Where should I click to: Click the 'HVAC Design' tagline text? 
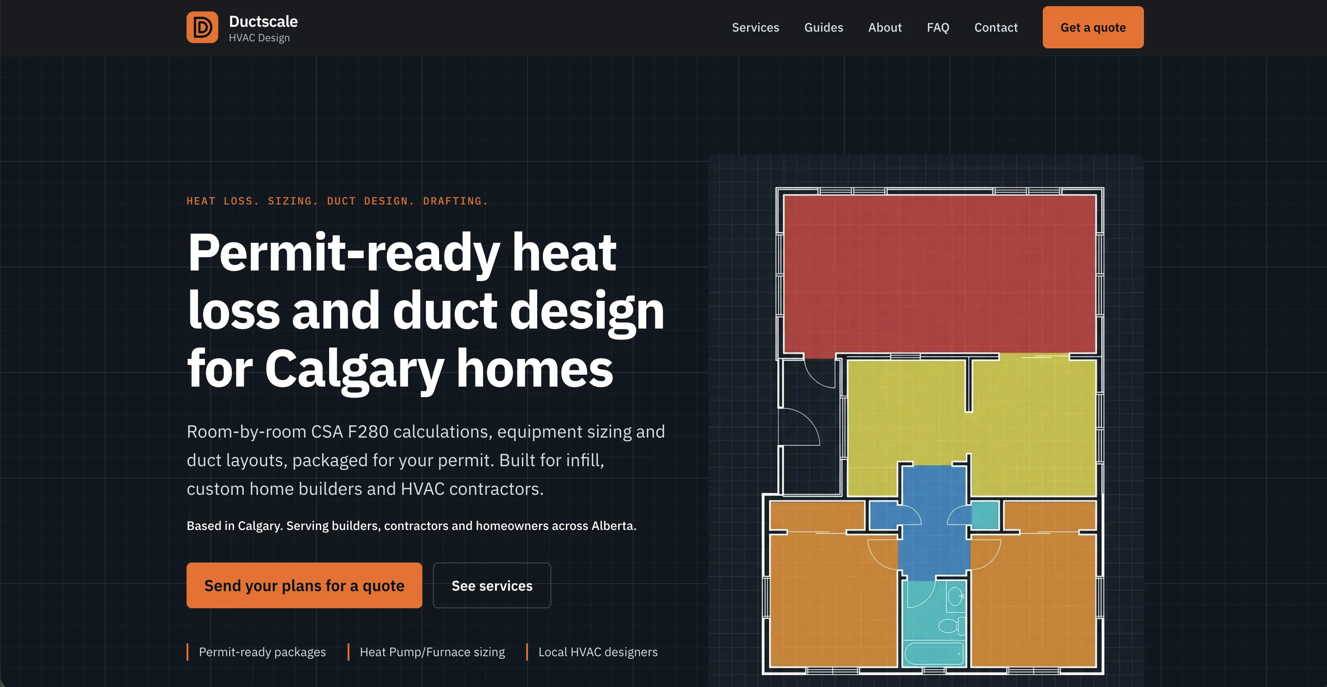point(259,37)
